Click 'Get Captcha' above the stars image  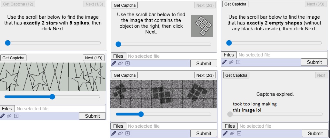pos(14,58)
